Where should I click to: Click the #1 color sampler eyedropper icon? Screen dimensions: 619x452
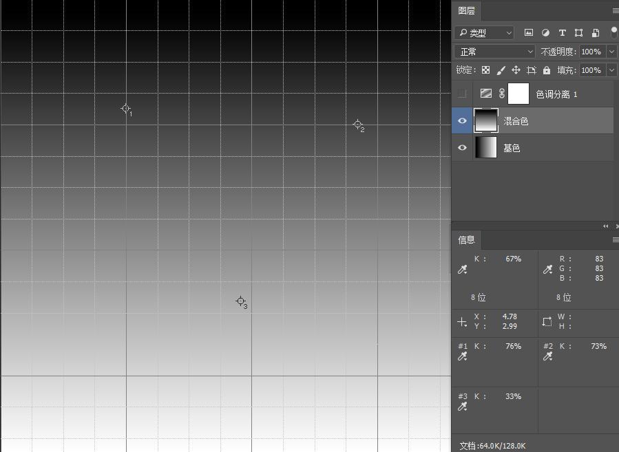pos(463,356)
